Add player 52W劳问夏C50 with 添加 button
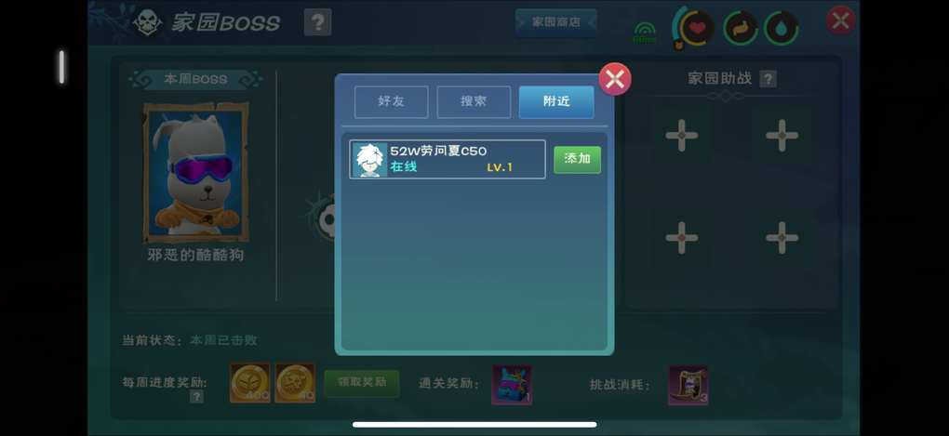The width and height of the screenshot is (949, 436). (x=578, y=160)
